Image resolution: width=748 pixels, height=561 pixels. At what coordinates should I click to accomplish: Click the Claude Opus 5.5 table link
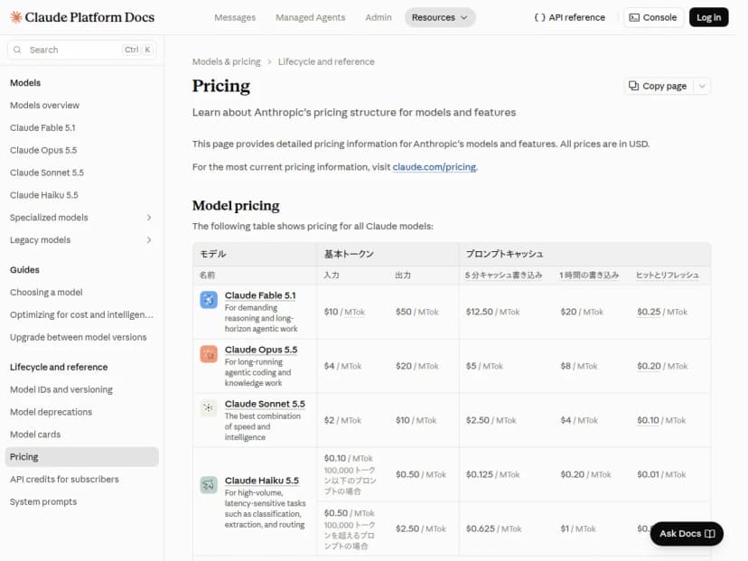pyautogui.click(x=261, y=350)
